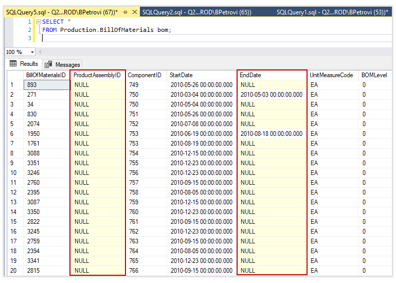This screenshot has width=396, height=283.
Task: Pin the SQLQuery5.sql tab
Action: (125, 12)
